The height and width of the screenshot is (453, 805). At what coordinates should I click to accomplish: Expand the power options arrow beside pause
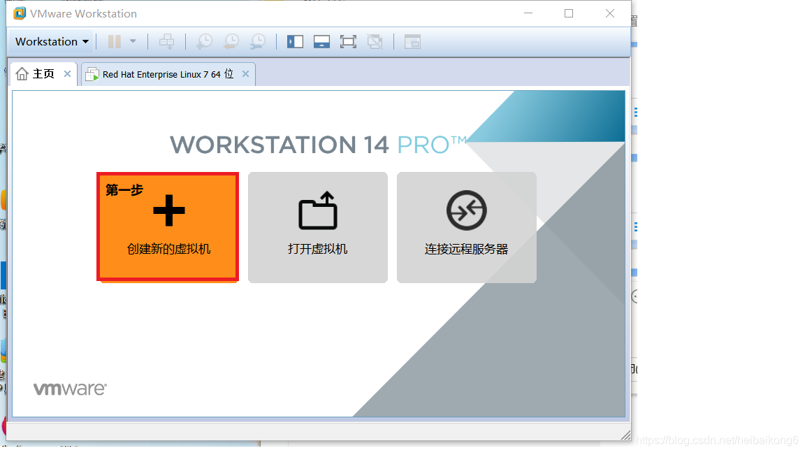click(133, 42)
